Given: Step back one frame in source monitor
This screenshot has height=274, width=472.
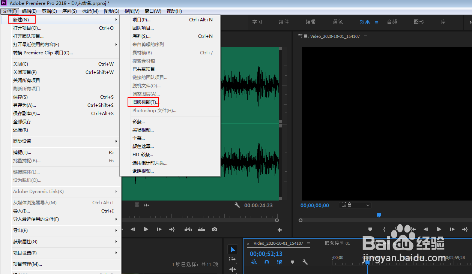Looking at the screenshot, I should (132, 229).
